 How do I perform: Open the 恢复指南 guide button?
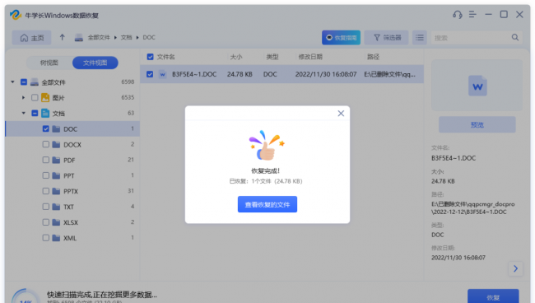[341, 38]
